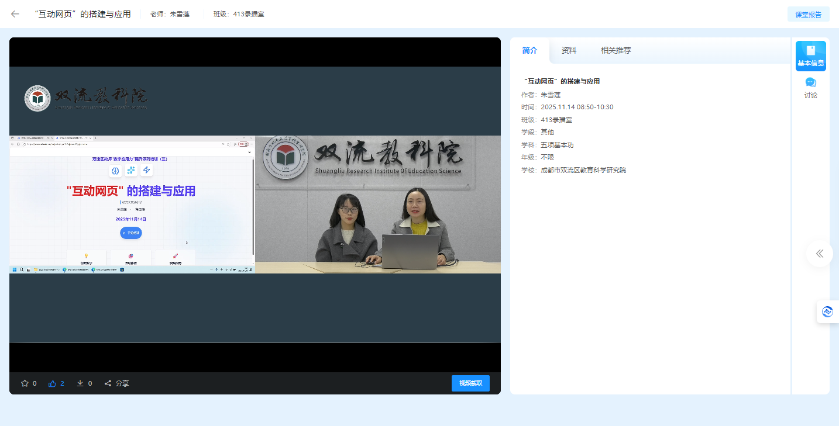Click the back arrow in the top bar
The image size is (839, 426).
point(15,13)
